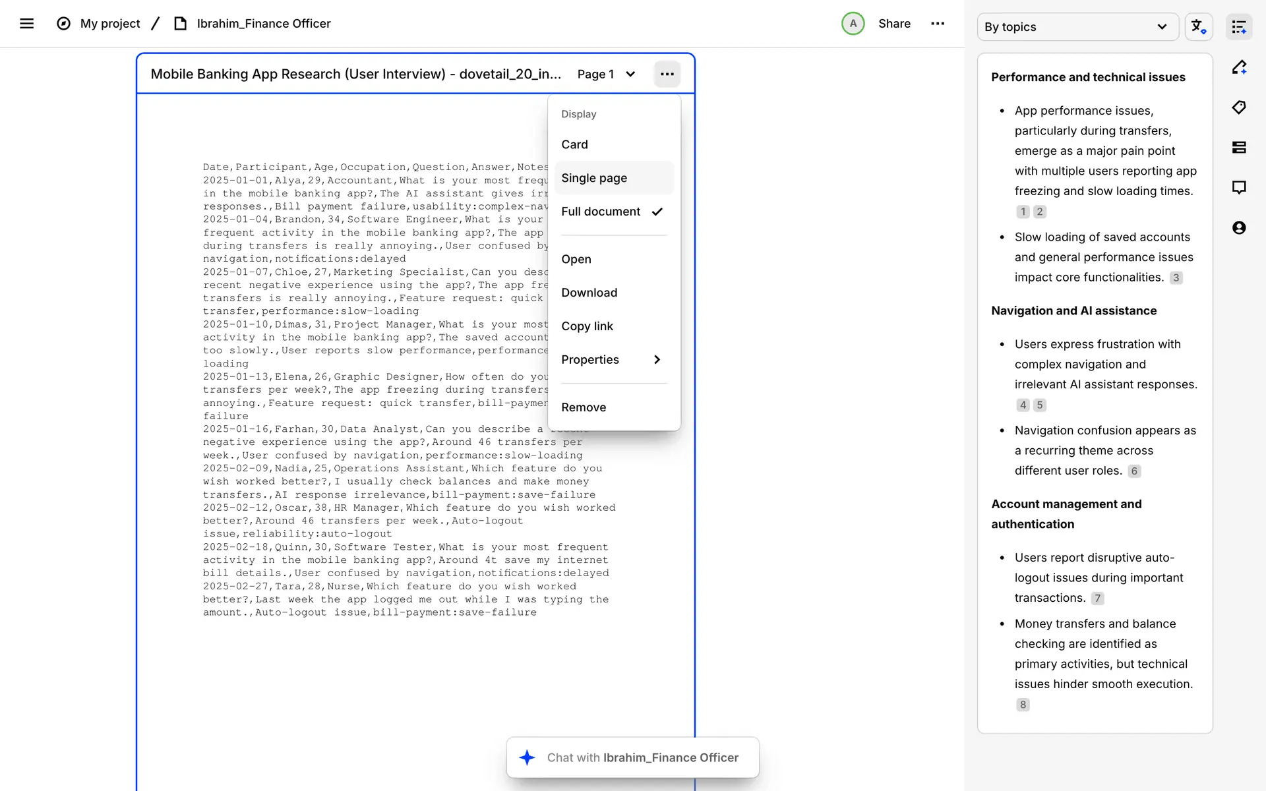Click the translate icon beside By topics
Image resolution: width=1266 pixels, height=791 pixels.
1198,27
